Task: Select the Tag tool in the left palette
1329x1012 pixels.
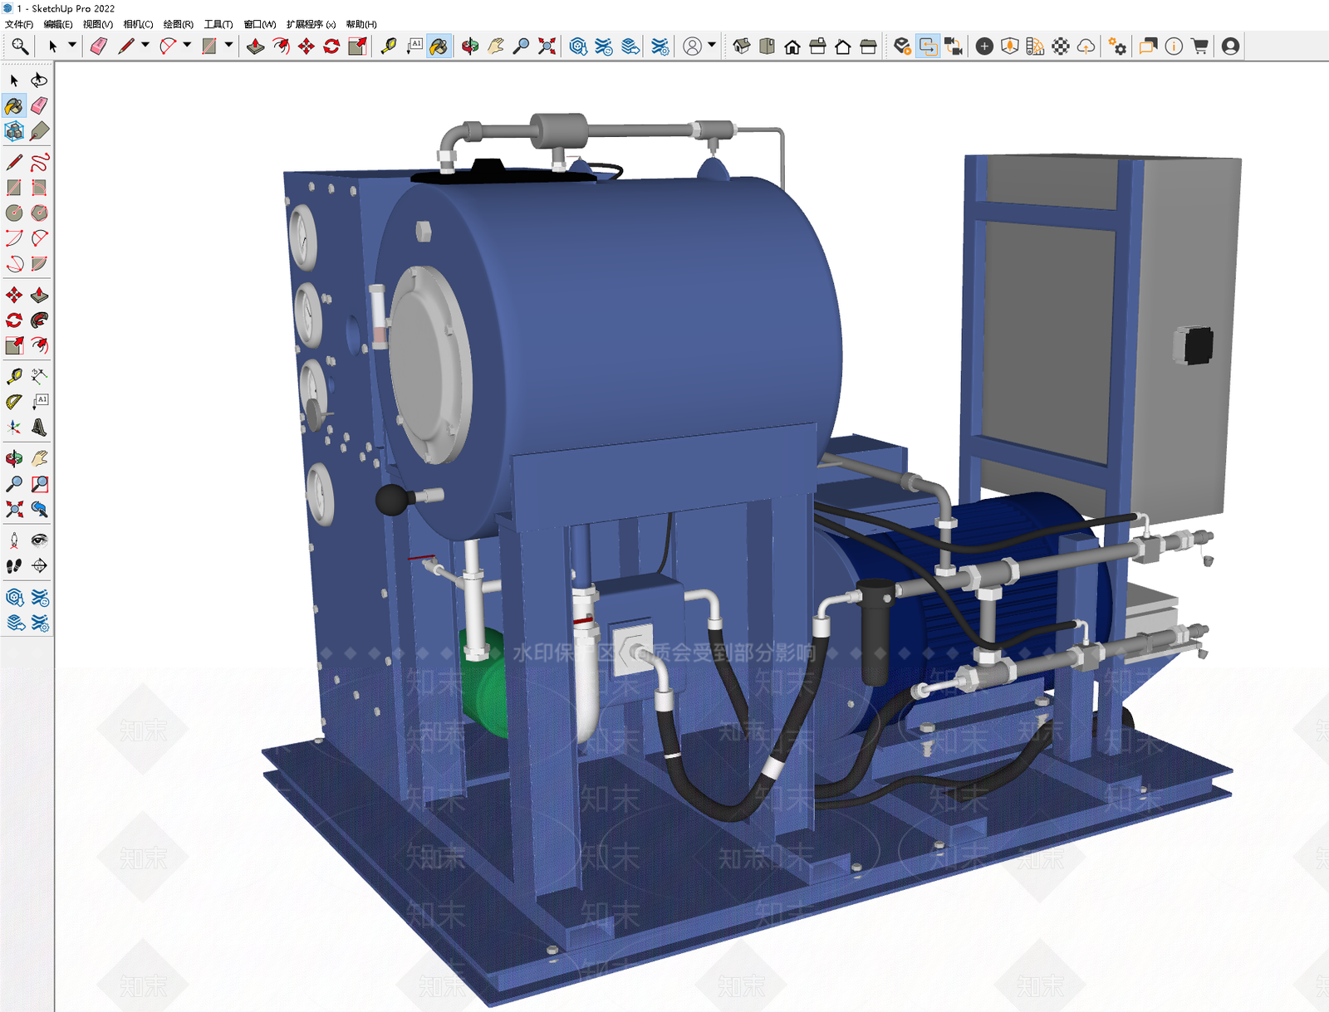Action: pyautogui.click(x=39, y=131)
